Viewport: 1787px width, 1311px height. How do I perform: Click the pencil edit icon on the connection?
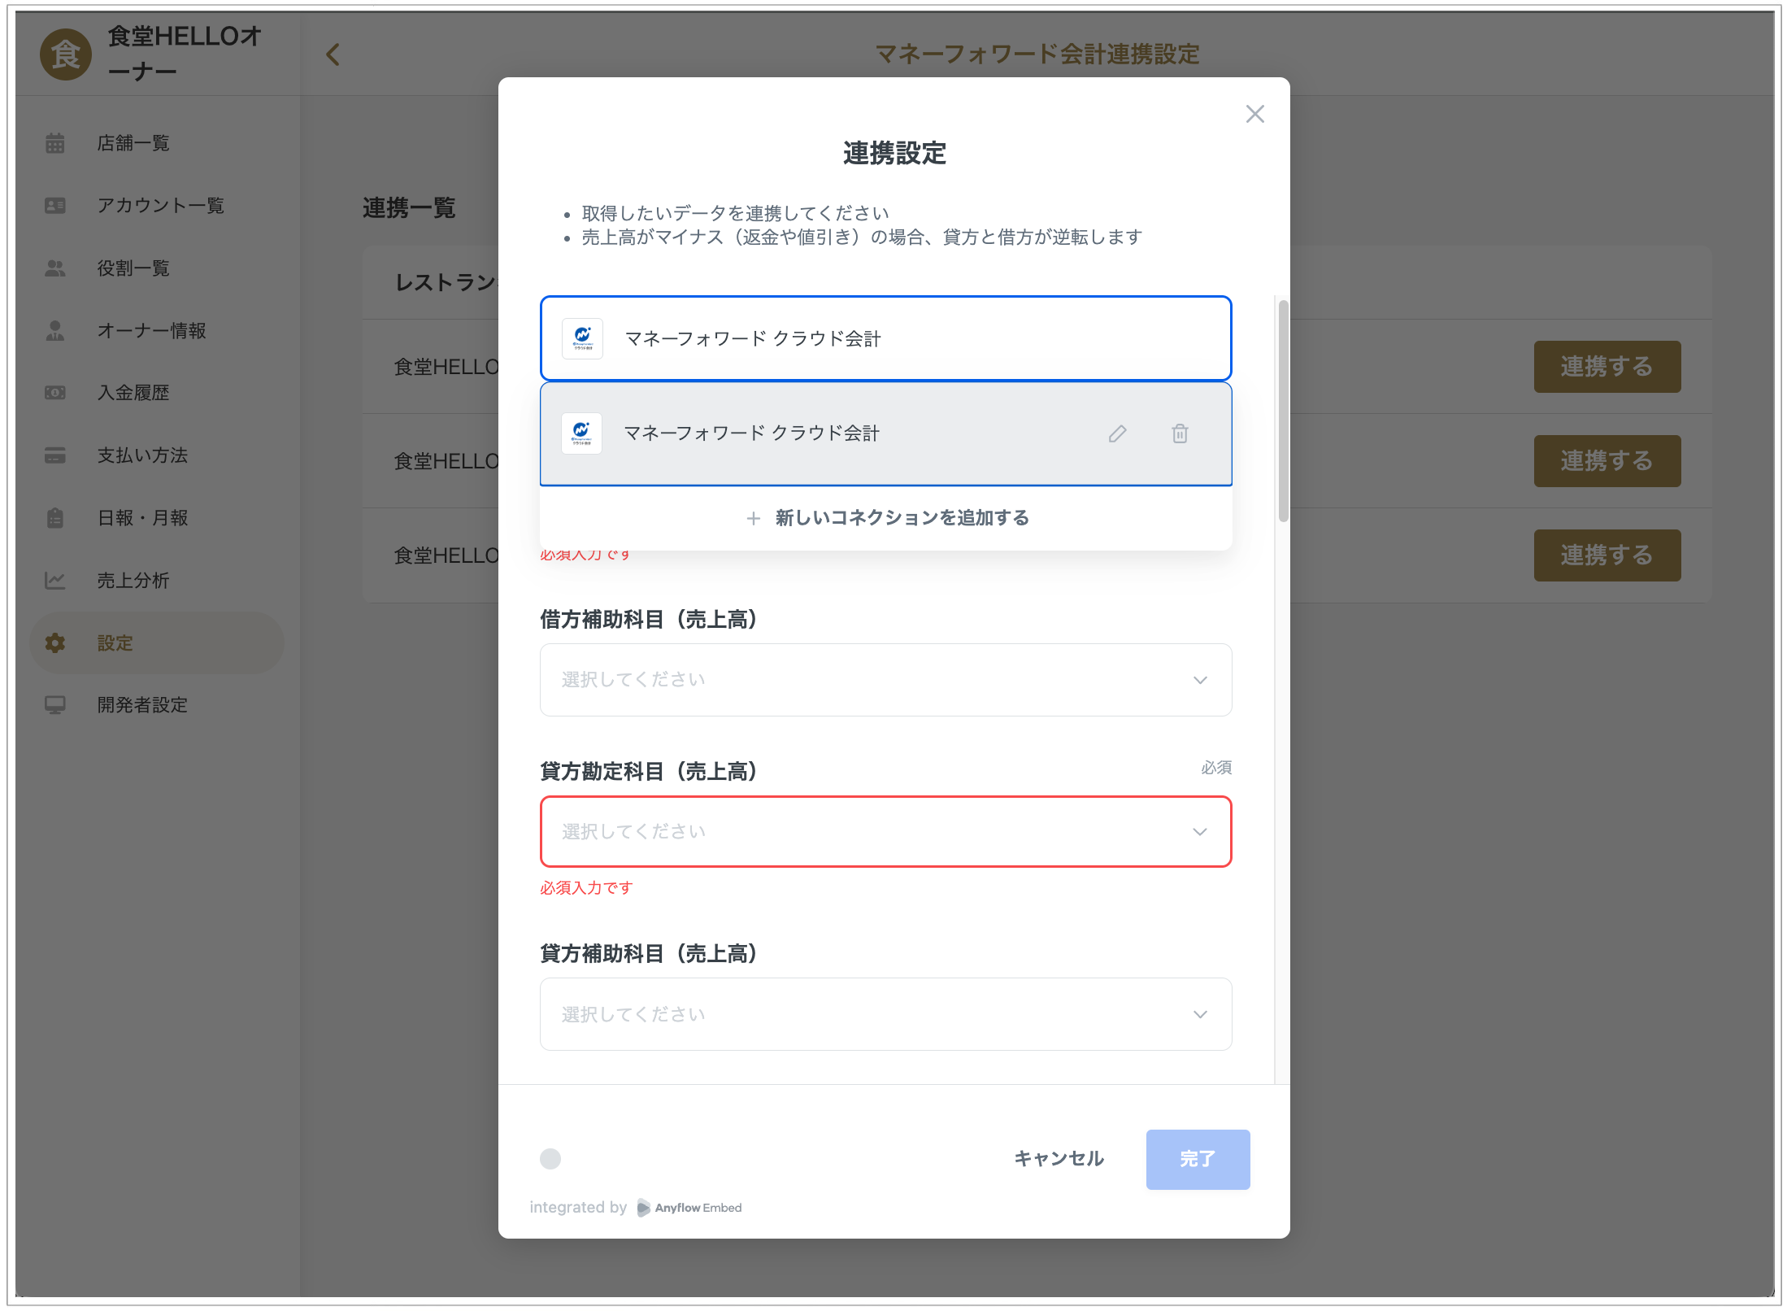tap(1118, 433)
